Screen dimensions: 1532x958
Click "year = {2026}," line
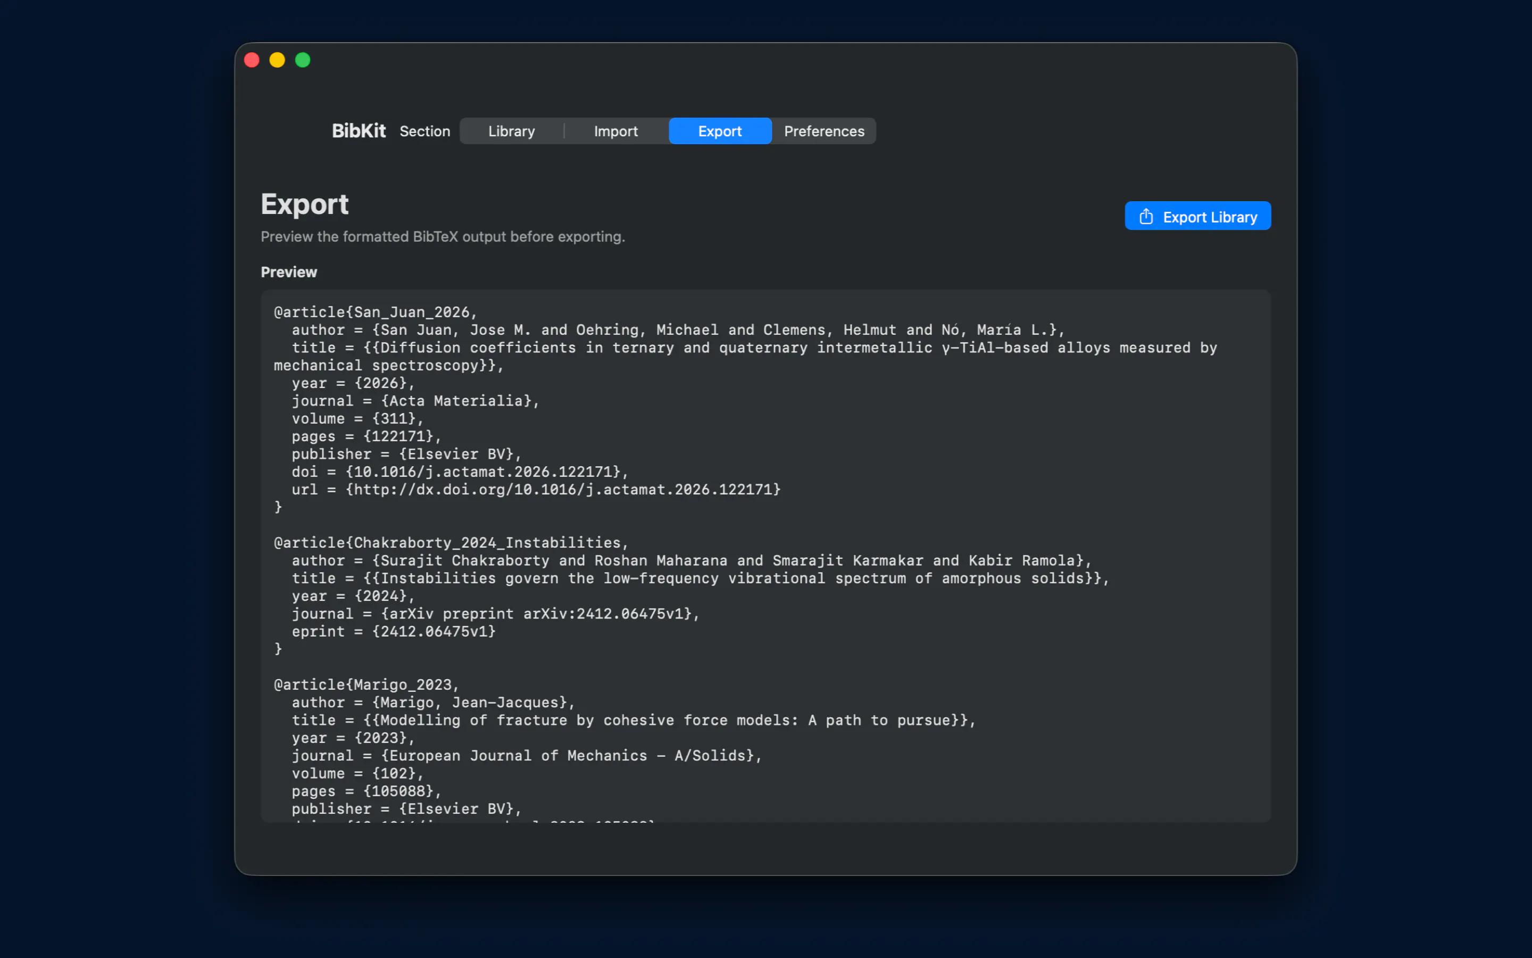[x=353, y=383]
